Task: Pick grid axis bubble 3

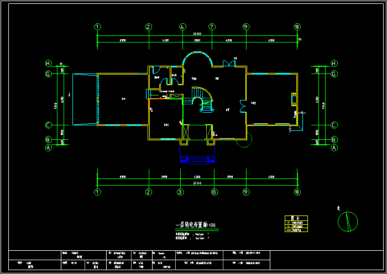Action: 180,192
